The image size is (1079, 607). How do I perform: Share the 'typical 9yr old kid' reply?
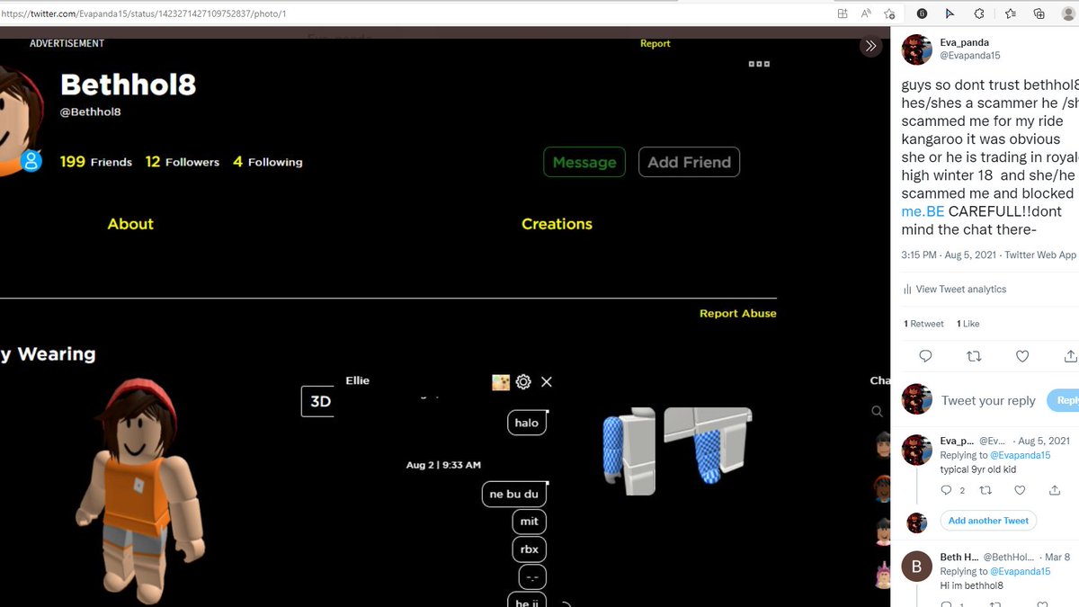(1055, 490)
